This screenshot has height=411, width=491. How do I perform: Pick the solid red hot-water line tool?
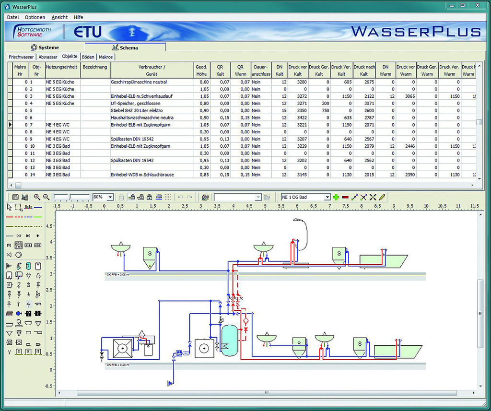[x=10, y=217]
